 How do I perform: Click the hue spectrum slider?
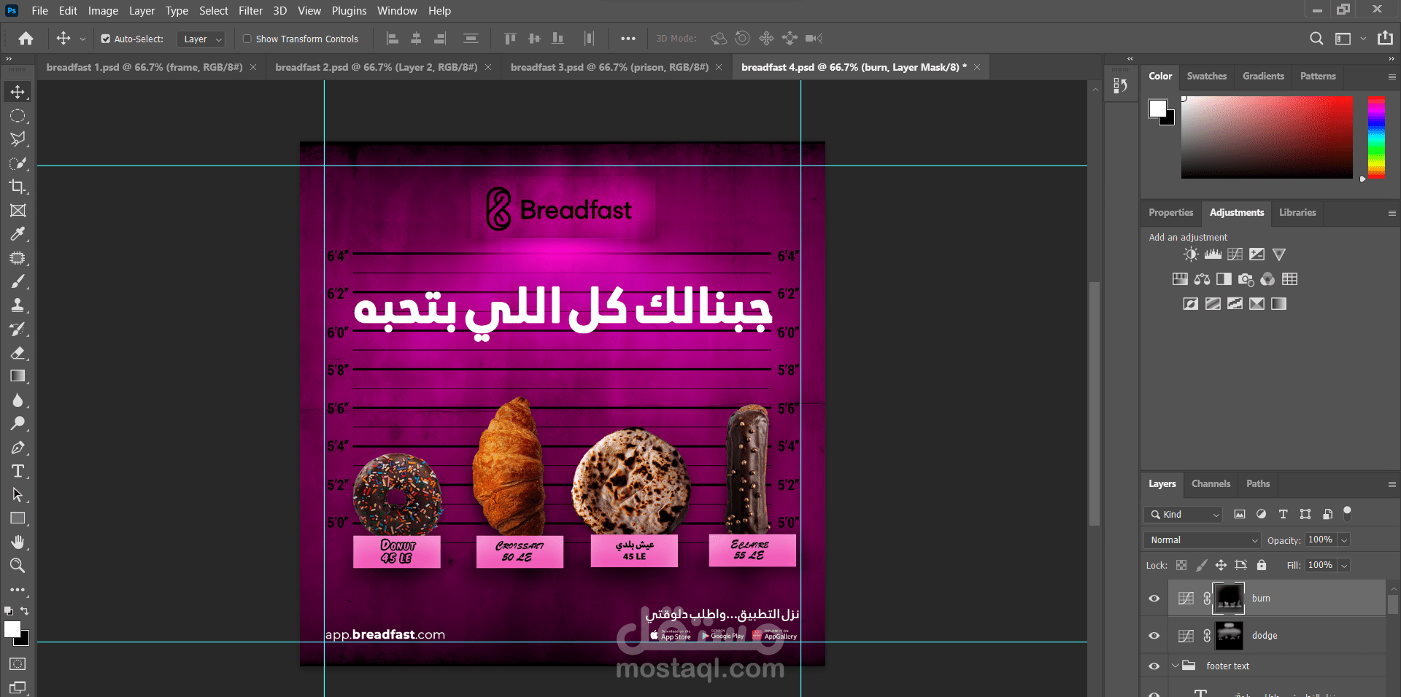1376,137
